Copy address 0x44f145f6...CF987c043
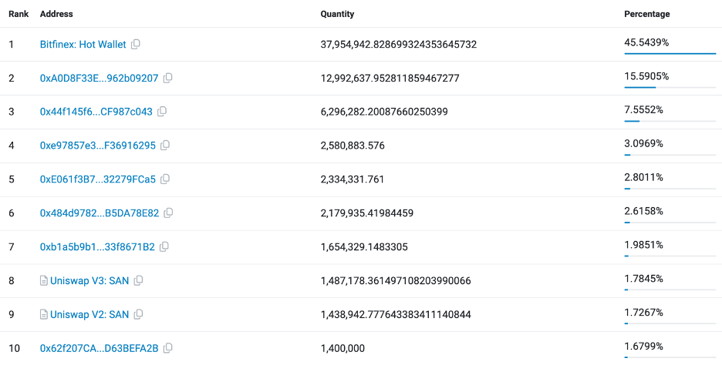 (x=162, y=112)
